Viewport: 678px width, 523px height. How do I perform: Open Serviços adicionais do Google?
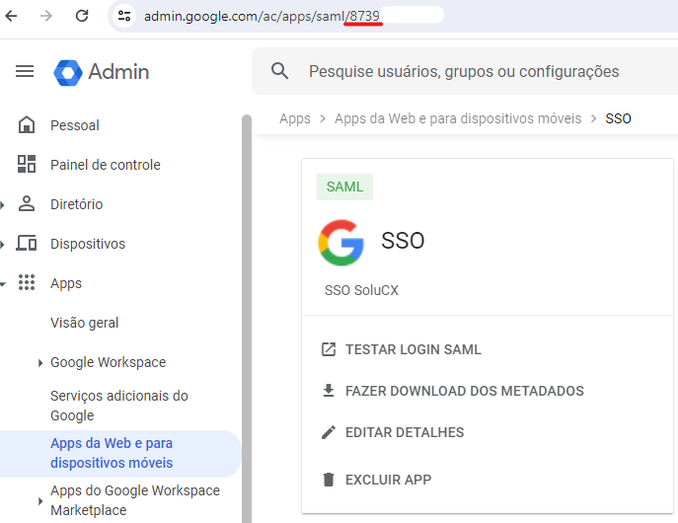(118, 406)
